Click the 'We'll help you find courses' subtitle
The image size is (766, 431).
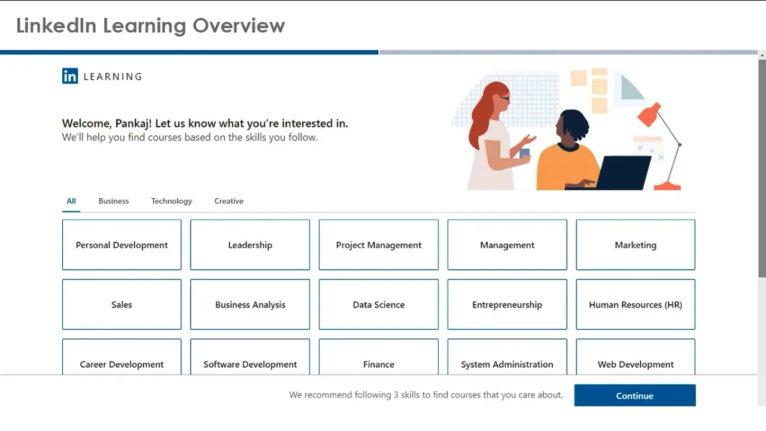tap(190, 137)
